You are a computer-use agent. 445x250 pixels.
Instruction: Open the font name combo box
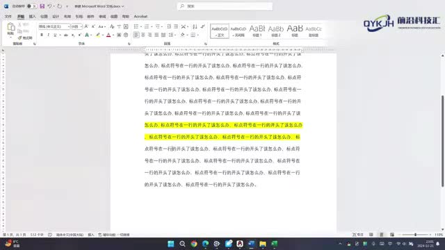(54, 26)
